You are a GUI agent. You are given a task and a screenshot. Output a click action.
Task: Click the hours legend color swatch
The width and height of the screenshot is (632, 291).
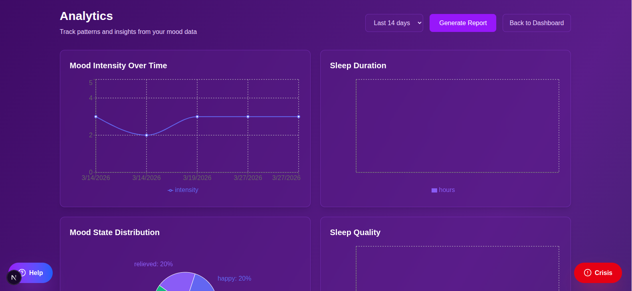tap(434, 190)
